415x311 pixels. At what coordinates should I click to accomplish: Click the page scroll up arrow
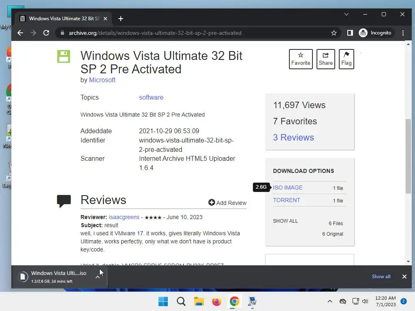(408, 44)
